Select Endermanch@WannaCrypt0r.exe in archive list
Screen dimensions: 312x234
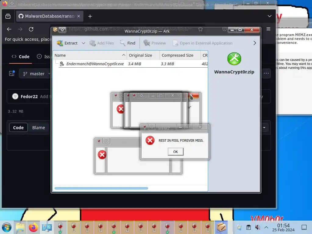click(95, 64)
